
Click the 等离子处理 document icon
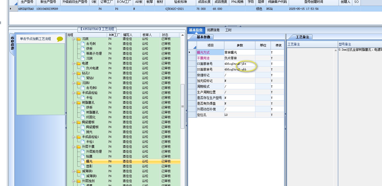[x=83, y=54]
